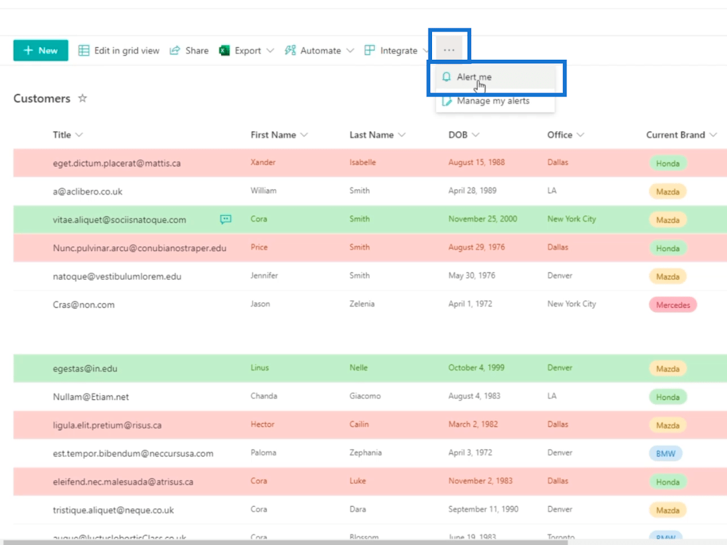Expand the Automate dropdown chevron
727x545 pixels.
click(x=350, y=50)
